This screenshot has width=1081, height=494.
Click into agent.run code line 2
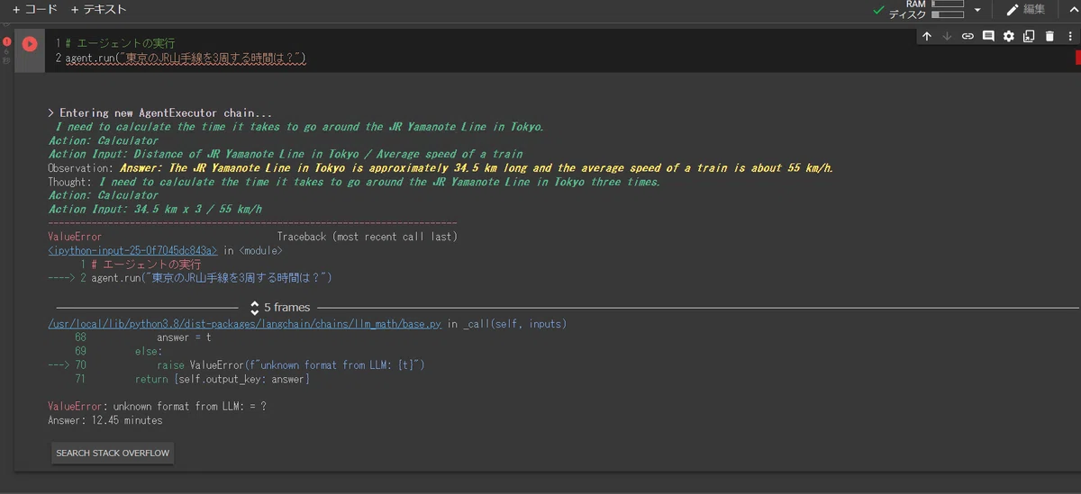click(x=186, y=58)
